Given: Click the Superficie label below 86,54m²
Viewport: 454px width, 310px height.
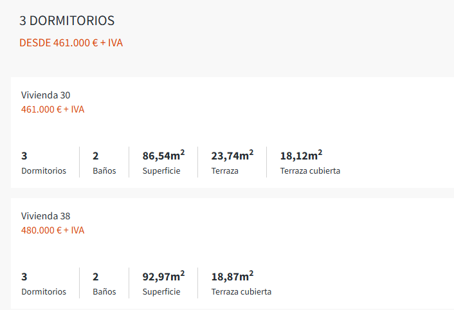Looking at the screenshot, I should tap(161, 171).
